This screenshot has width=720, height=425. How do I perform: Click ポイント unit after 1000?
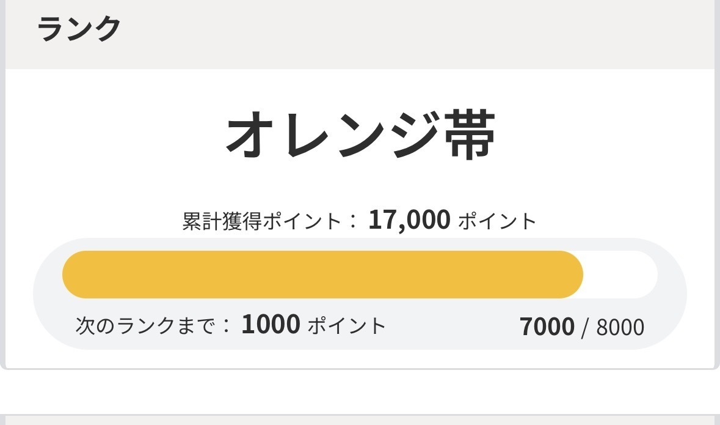coord(347,326)
